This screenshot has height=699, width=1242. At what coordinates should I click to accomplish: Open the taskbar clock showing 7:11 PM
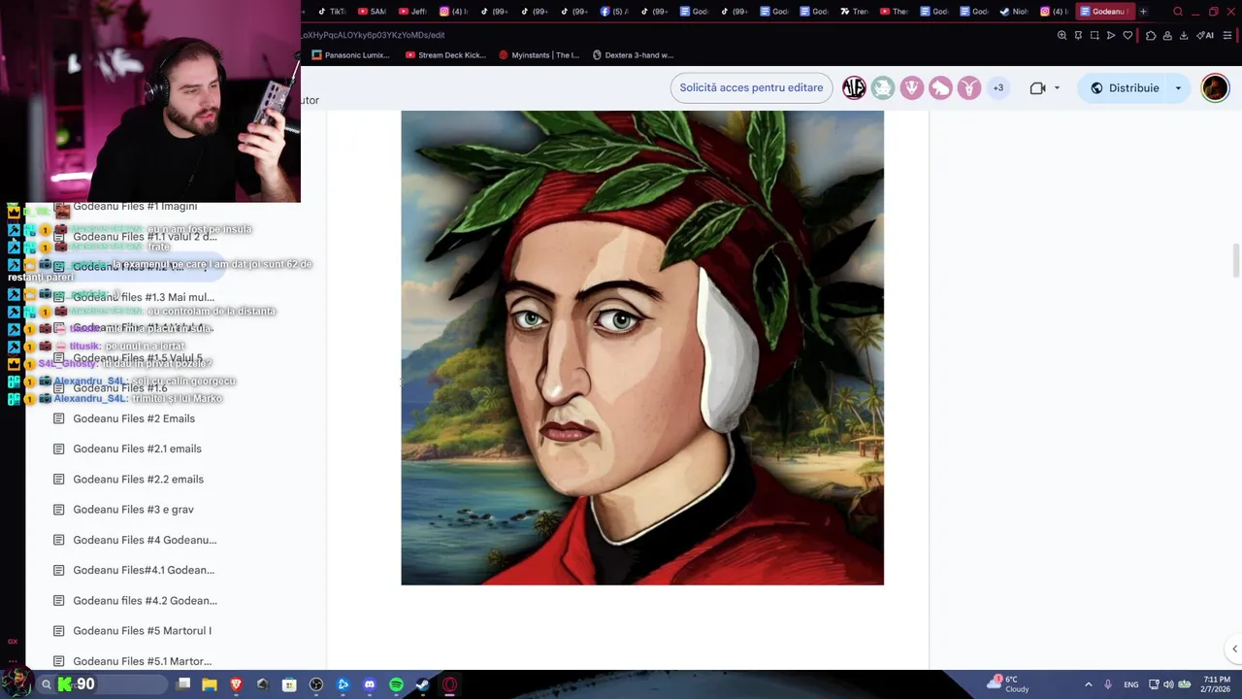click(x=1217, y=684)
